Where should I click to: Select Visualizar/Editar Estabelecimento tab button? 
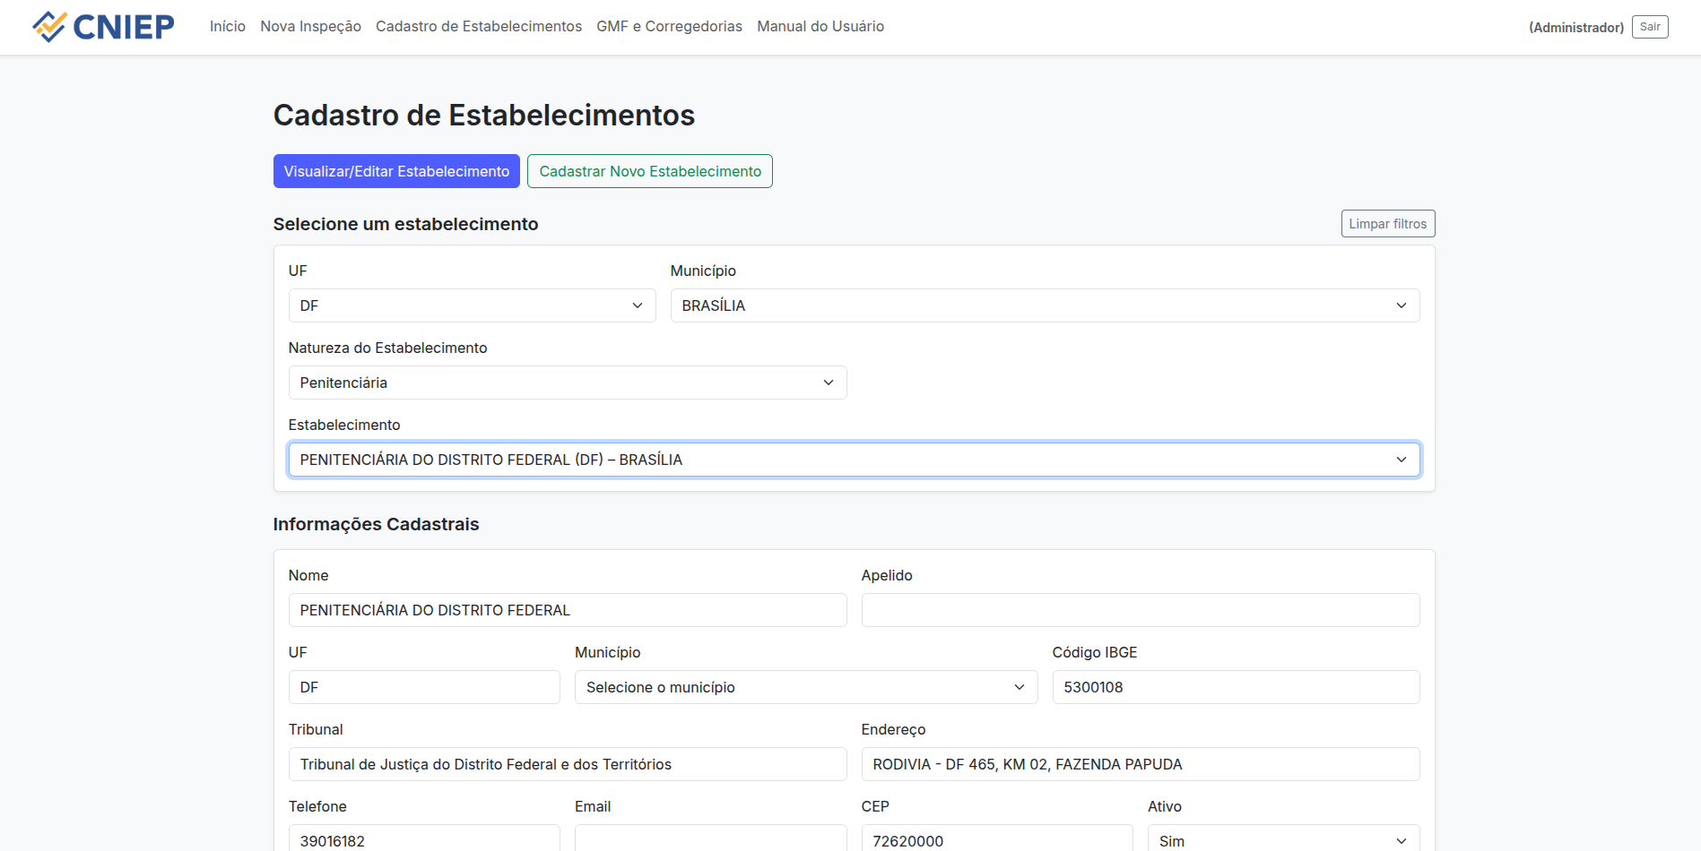(396, 171)
